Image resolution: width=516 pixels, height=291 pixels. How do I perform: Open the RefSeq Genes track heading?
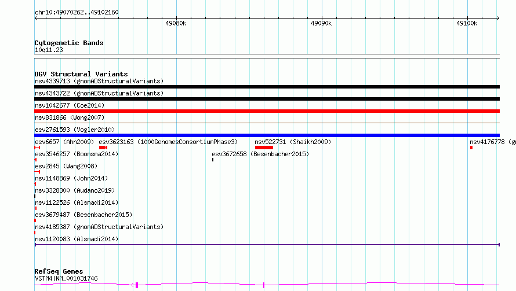59,271
